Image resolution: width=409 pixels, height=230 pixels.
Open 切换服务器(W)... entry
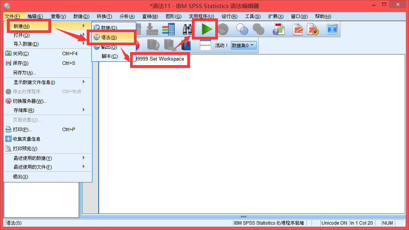point(48,101)
